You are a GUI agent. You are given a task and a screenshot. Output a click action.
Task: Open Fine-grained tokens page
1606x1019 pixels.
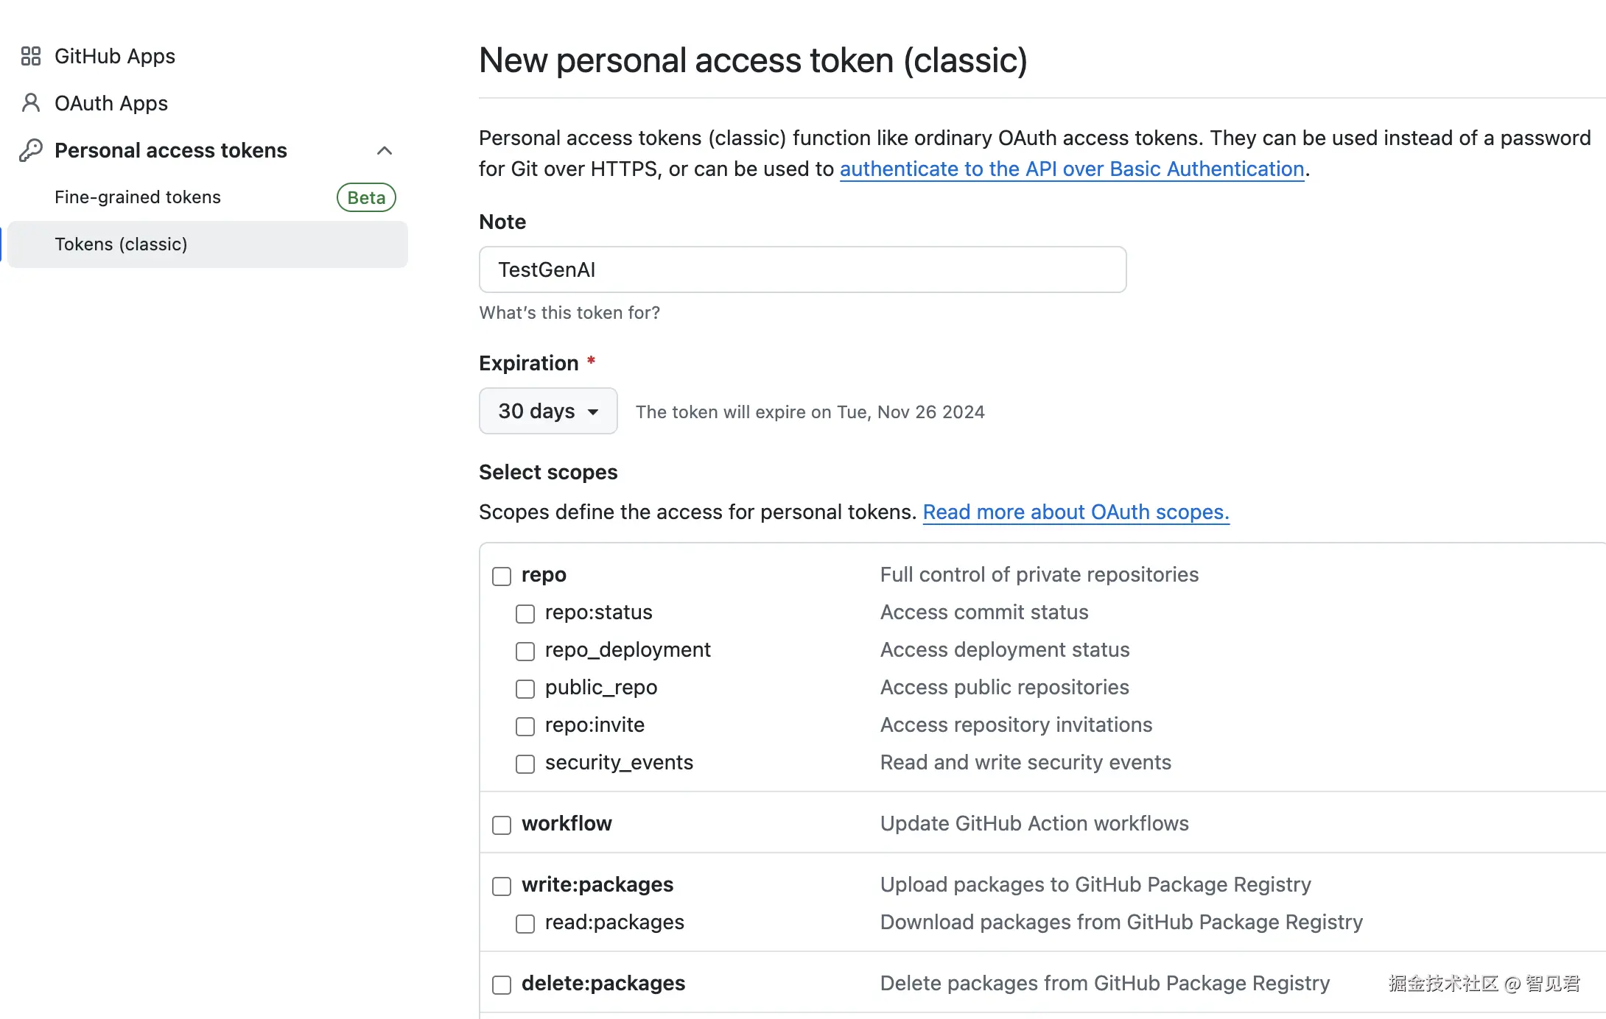click(138, 197)
